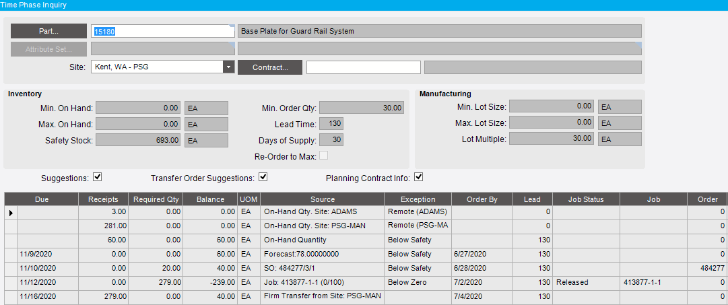The image size is (728, 305).
Task: Select the Job: 413877-1-1 (0/100) row
Action: click(x=366, y=282)
